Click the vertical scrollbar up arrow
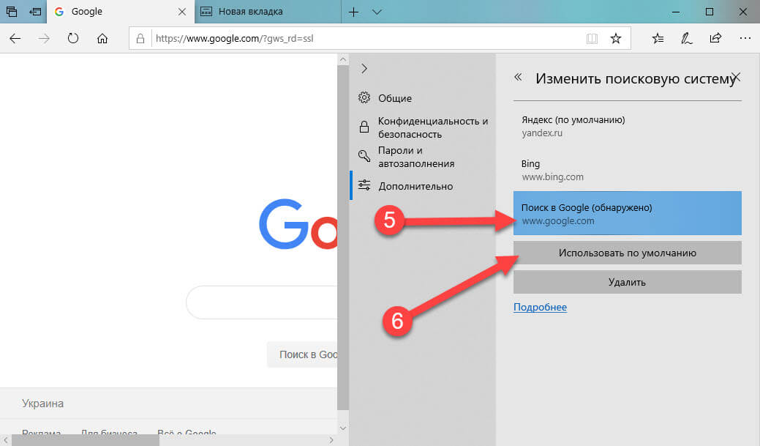 343,60
